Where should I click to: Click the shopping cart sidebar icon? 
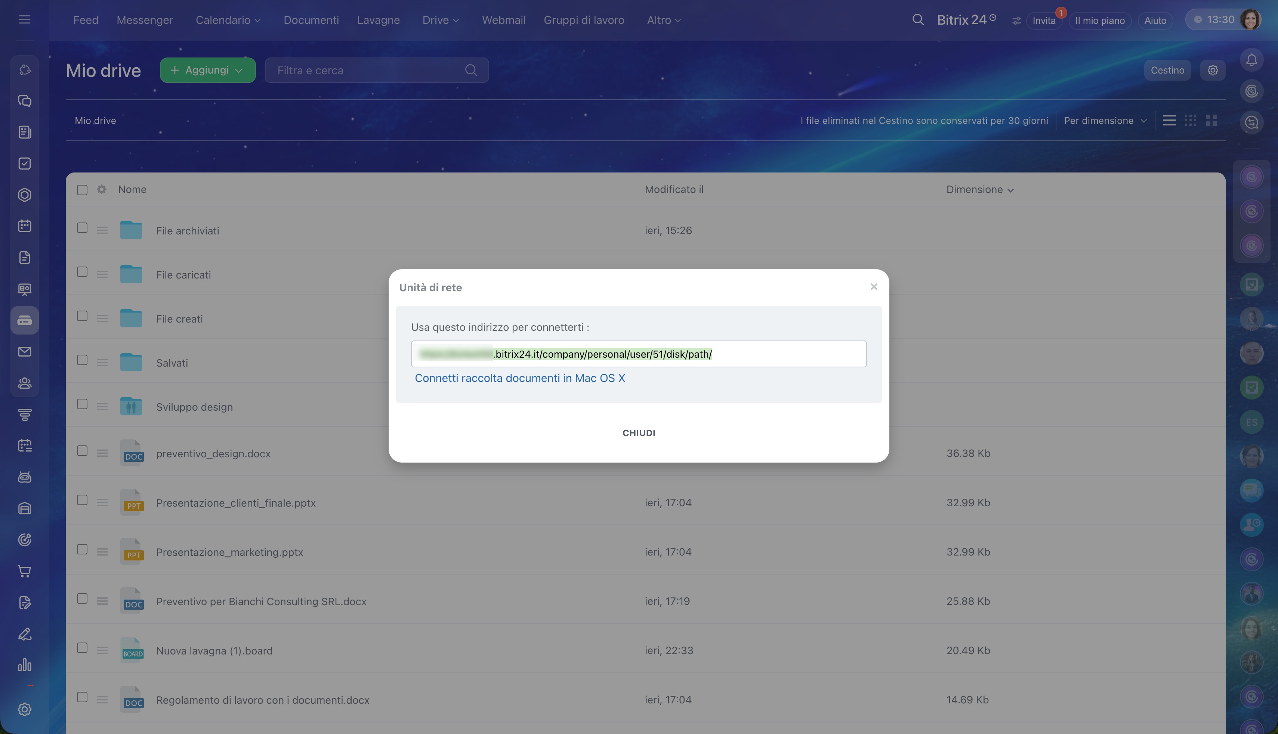24,571
